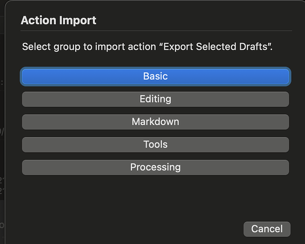
Task: Choose Tools as the import destination
Action: tap(155, 144)
